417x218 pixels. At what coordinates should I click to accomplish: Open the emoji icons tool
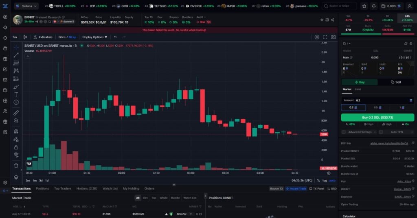16,102
